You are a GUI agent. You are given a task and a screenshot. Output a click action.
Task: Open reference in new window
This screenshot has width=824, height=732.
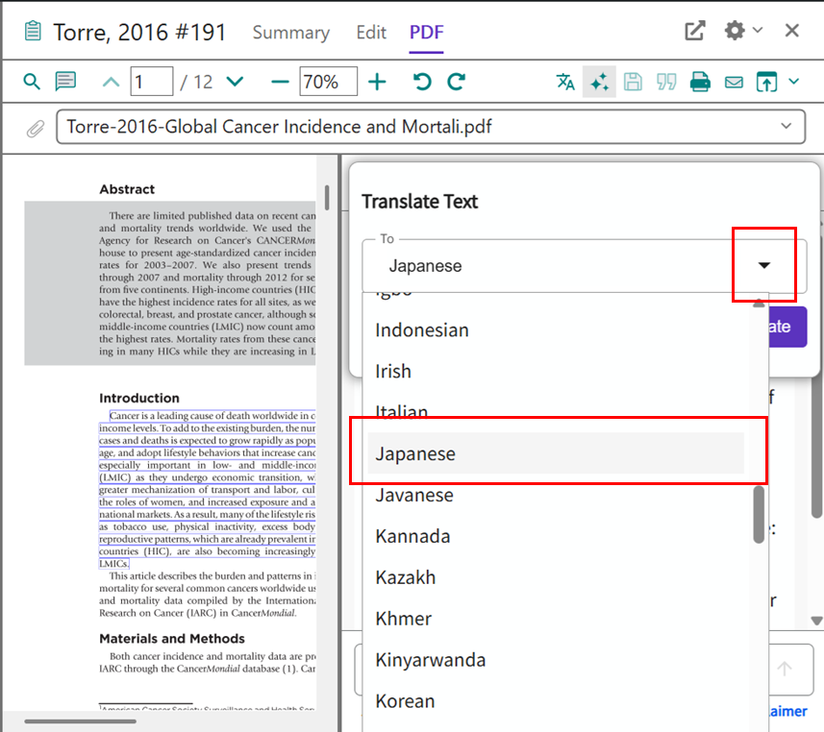(x=694, y=31)
